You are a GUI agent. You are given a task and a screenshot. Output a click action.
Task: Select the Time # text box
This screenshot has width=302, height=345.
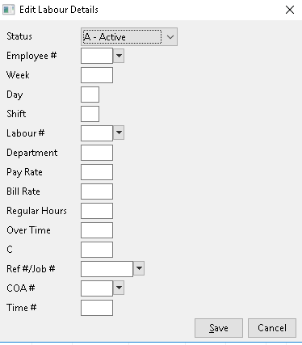pos(97,308)
